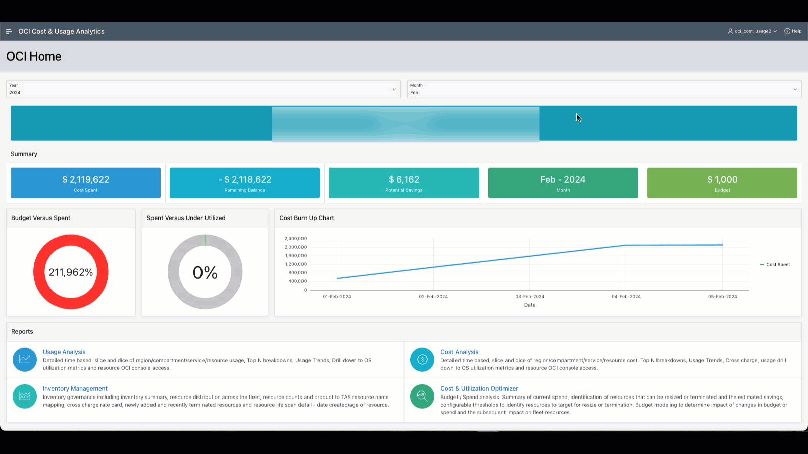Viewport: 808px width, 454px height.
Task: Open the Usage Analysis report link
Action: pos(64,352)
